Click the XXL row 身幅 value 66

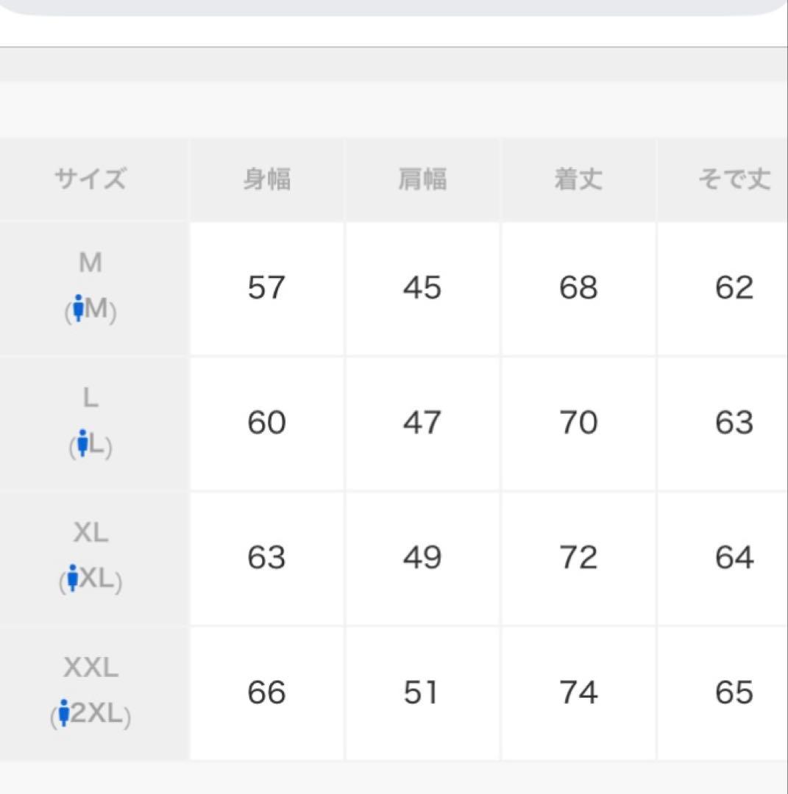(x=266, y=693)
